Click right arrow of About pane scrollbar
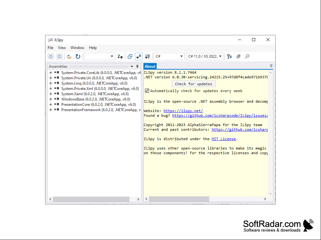Screen dimensions: 321x240 [x=265, y=199]
